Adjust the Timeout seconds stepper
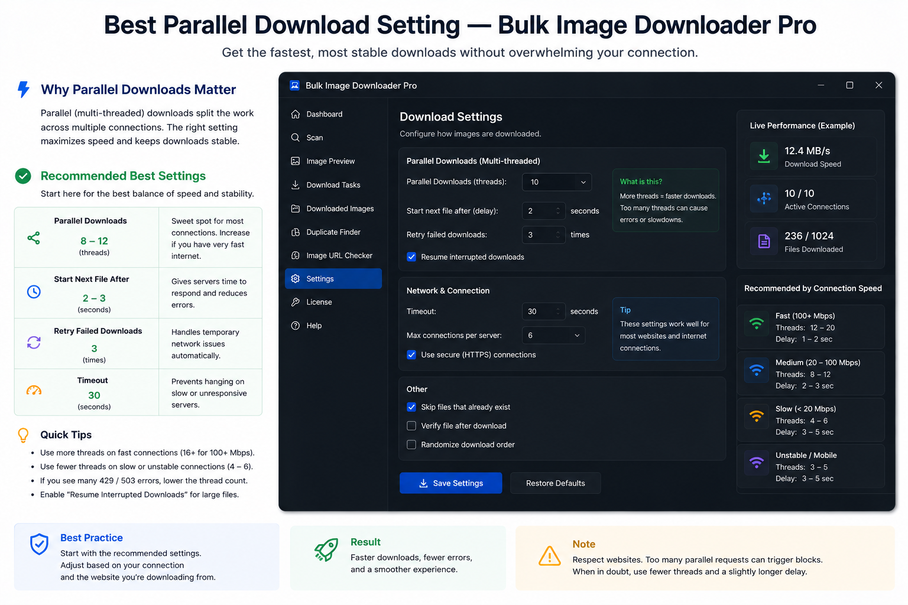 coord(558,311)
